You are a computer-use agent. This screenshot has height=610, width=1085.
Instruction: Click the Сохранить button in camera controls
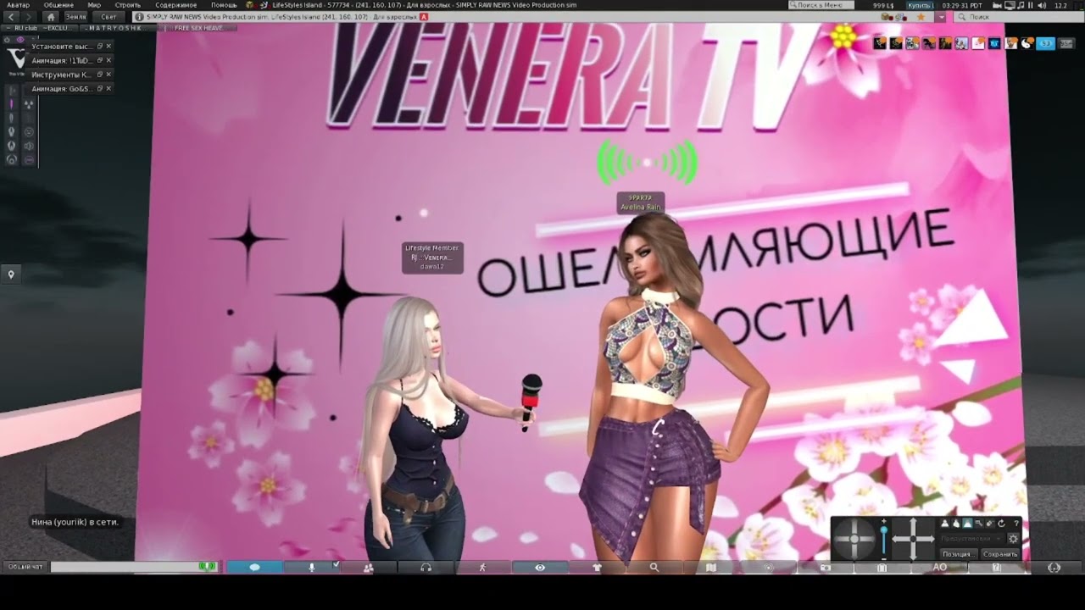(x=1000, y=554)
